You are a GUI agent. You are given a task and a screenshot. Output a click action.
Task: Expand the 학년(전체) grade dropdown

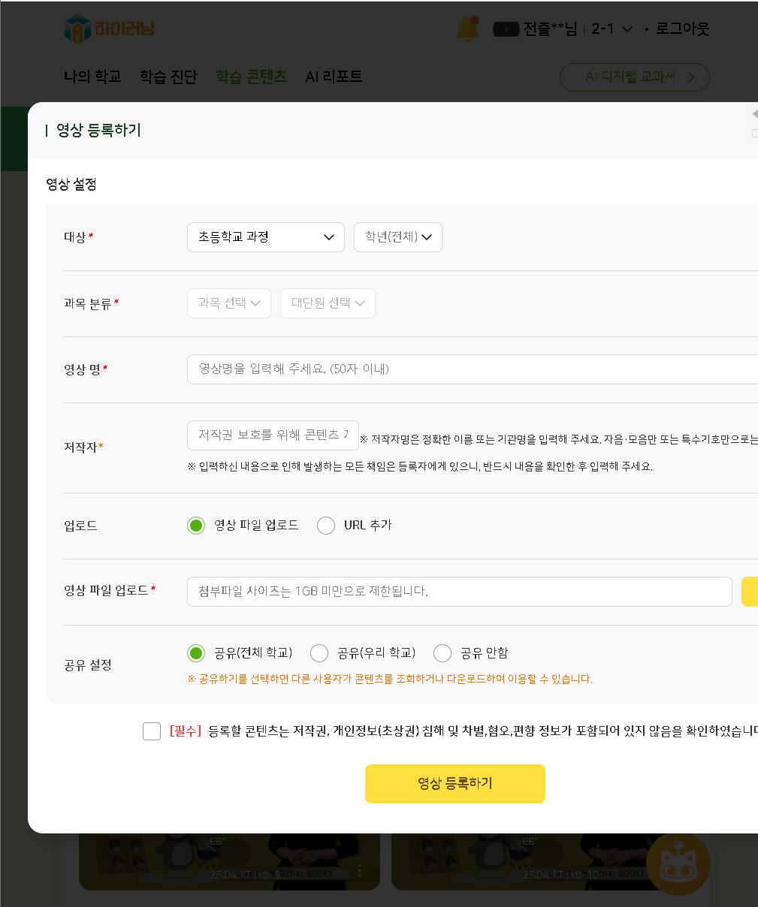[x=397, y=237]
